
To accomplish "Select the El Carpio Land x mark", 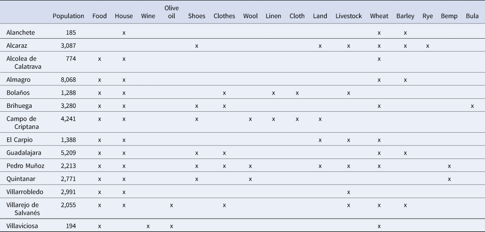I will coord(320,140).
